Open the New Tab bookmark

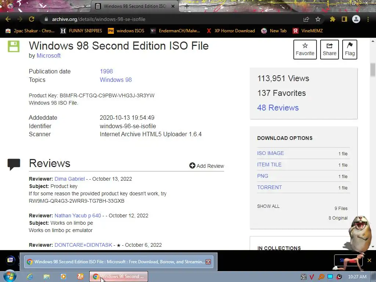pyautogui.click(x=274, y=31)
